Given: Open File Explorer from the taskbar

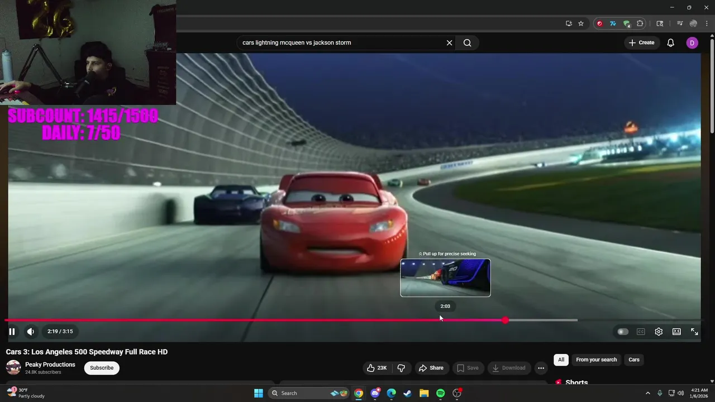Looking at the screenshot, I should coord(424,393).
